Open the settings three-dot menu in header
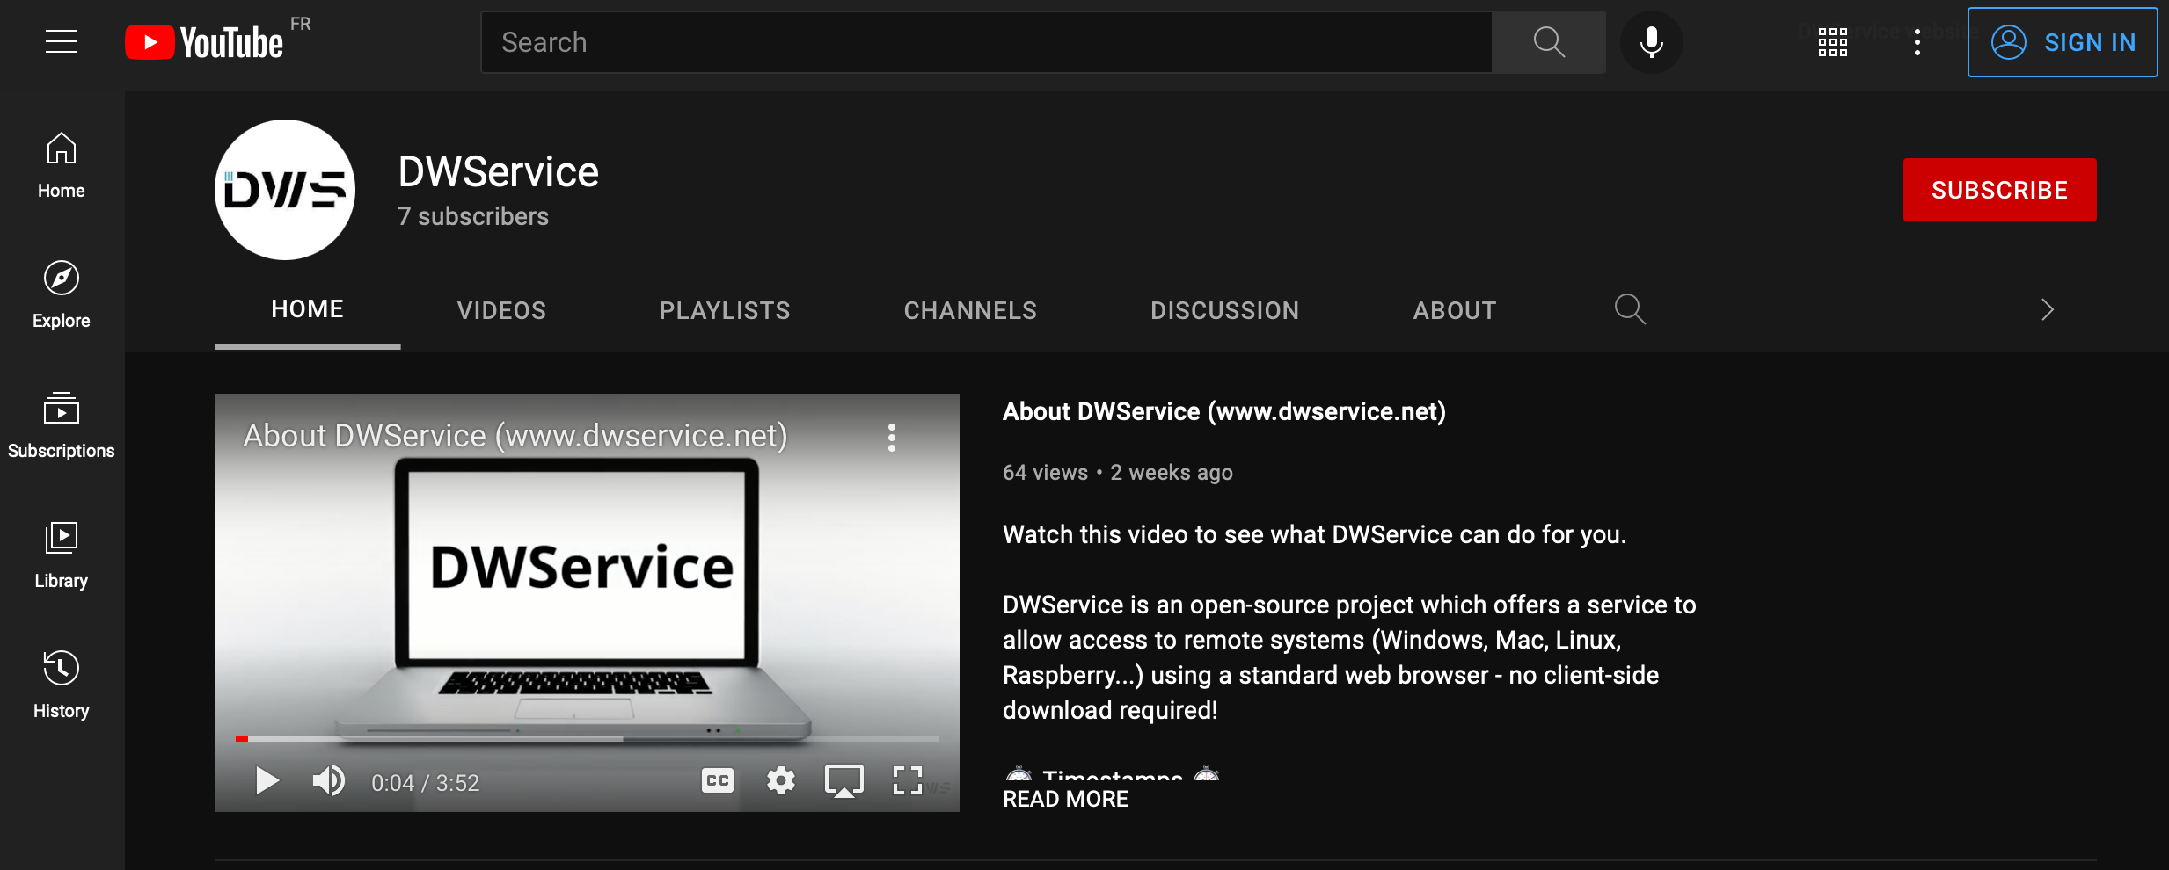2169x870 pixels. [1917, 42]
